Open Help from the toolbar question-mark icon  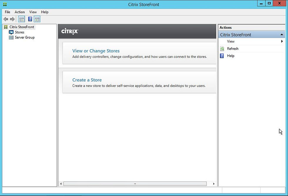pos(30,19)
